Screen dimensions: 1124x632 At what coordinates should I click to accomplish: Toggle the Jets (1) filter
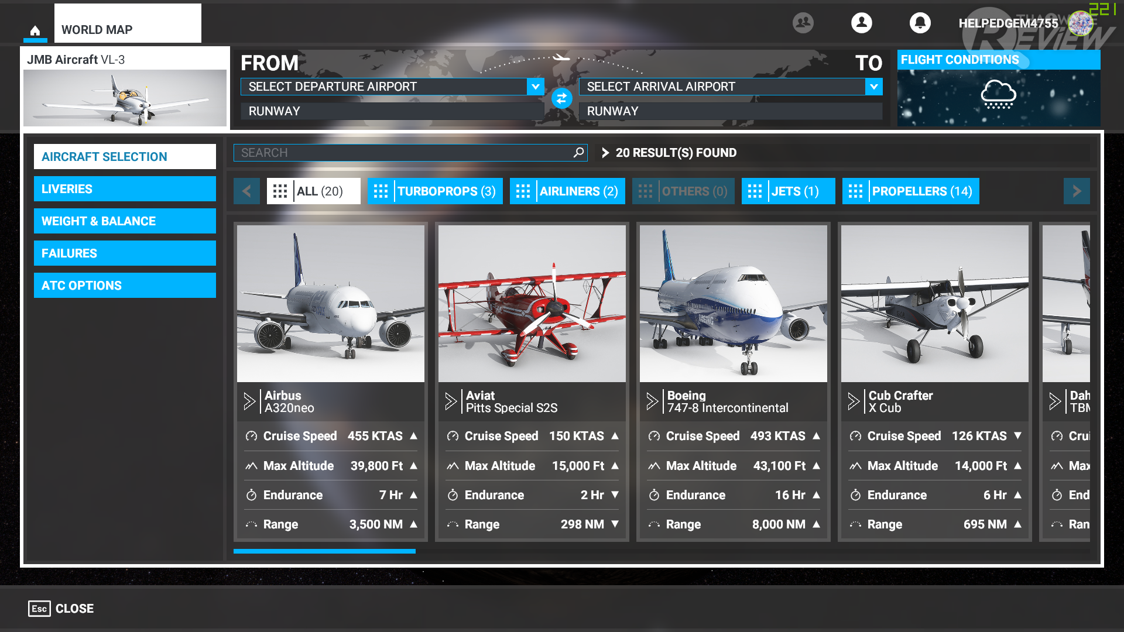click(x=788, y=191)
